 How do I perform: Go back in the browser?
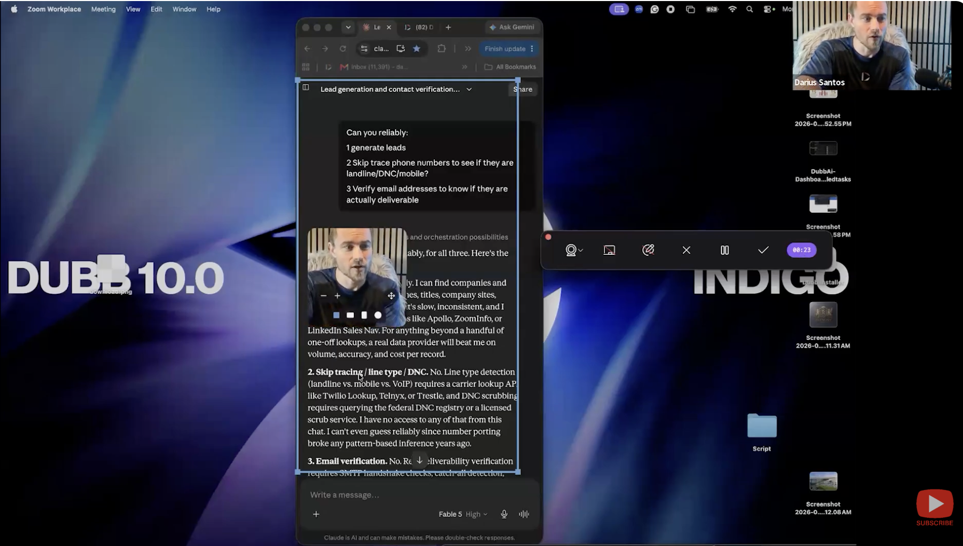pyautogui.click(x=307, y=49)
